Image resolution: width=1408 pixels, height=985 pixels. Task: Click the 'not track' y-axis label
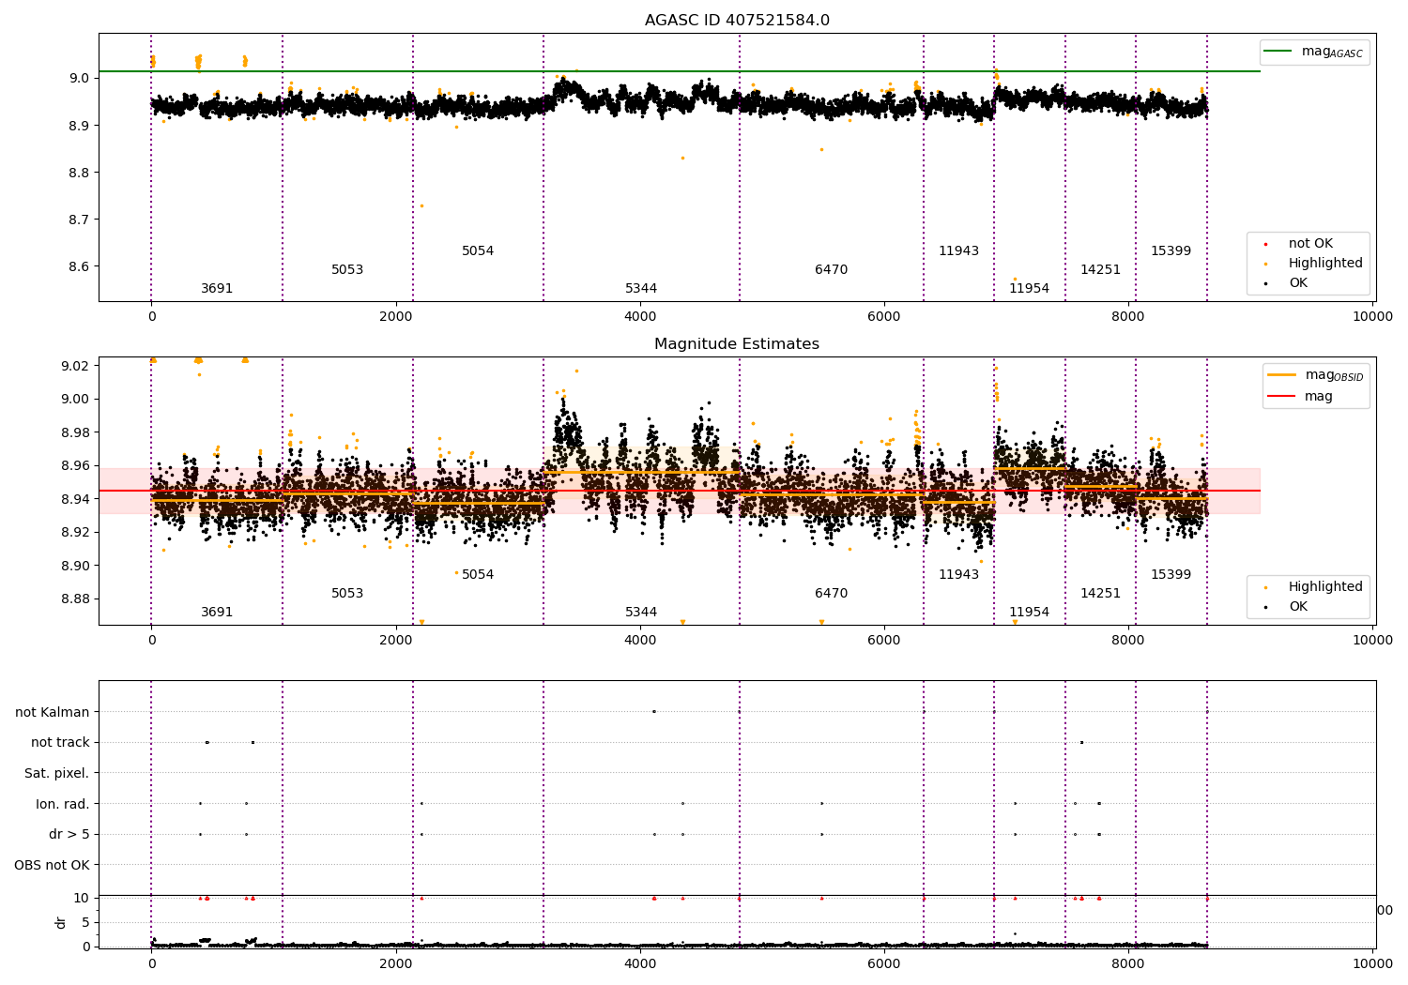pos(60,742)
